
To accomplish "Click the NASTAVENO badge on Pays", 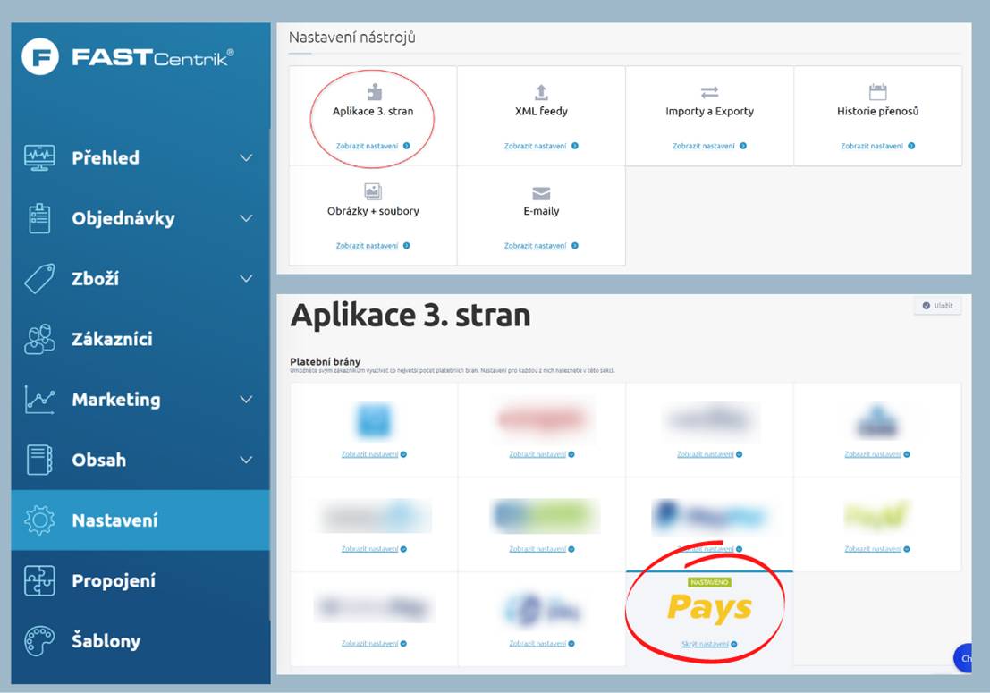I will pyautogui.click(x=710, y=582).
